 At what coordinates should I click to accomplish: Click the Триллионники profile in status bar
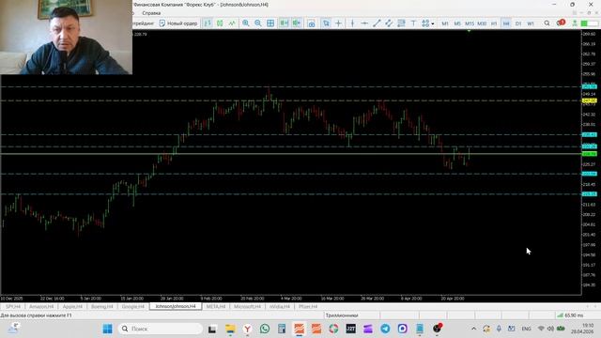(342, 315)
